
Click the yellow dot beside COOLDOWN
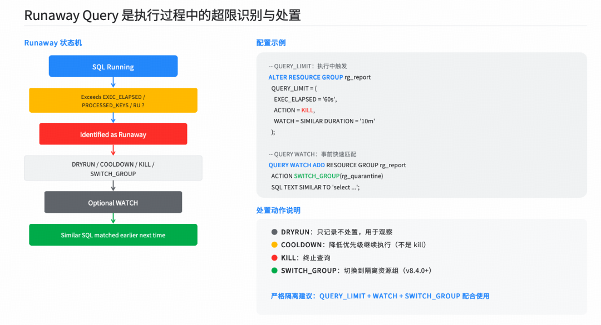tap(274, 244)
